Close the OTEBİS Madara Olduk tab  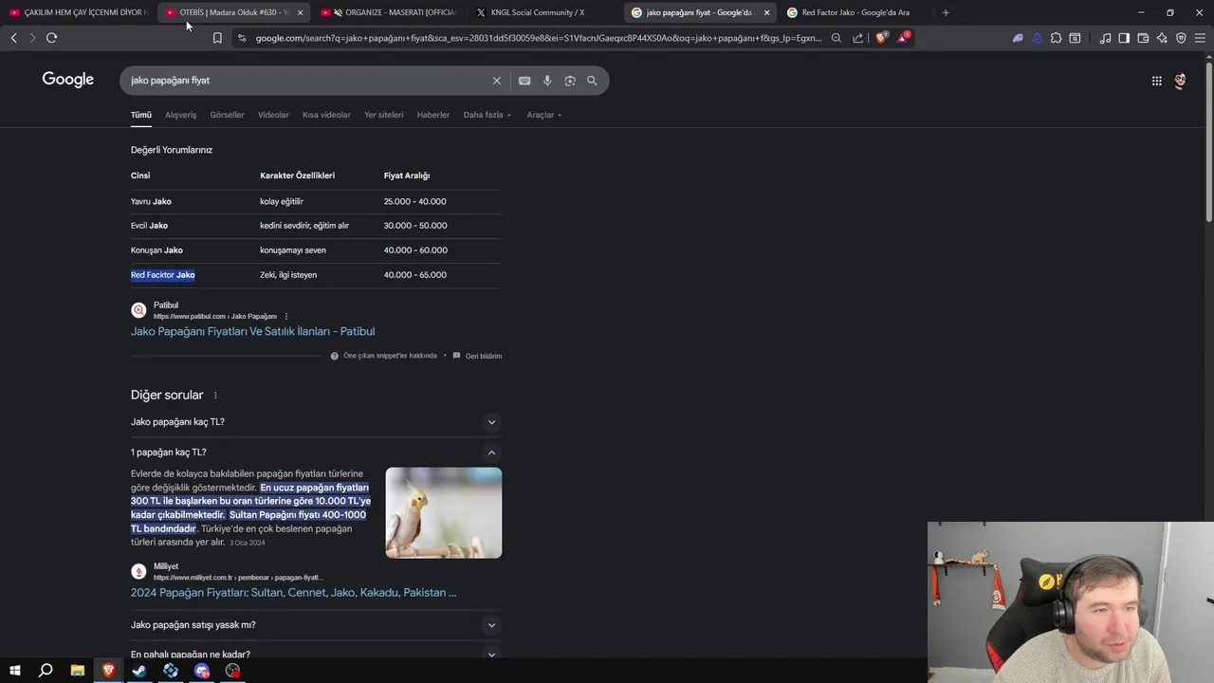point(300,12)
